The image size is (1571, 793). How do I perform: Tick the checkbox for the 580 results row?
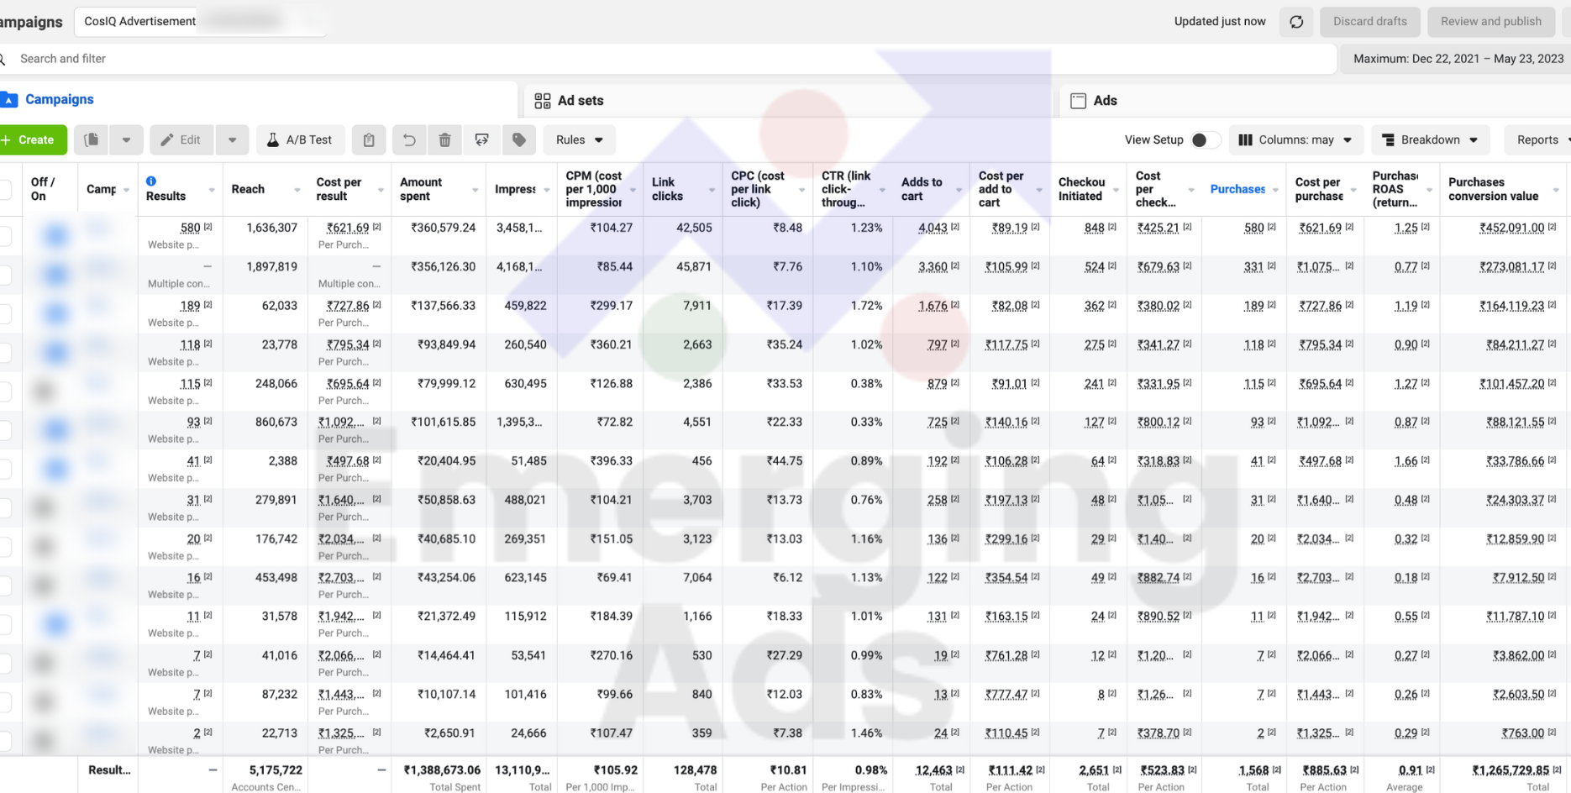tap(5, 235)
